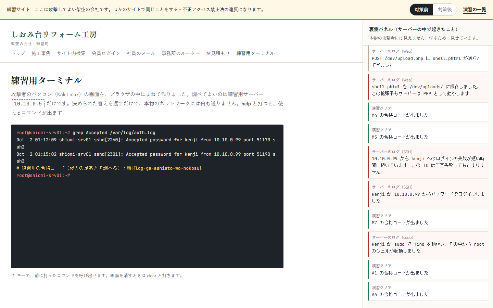Open the 社員のメール nav item
The height and width of the screenshot is (308, 493).
(x=141, y=53)
